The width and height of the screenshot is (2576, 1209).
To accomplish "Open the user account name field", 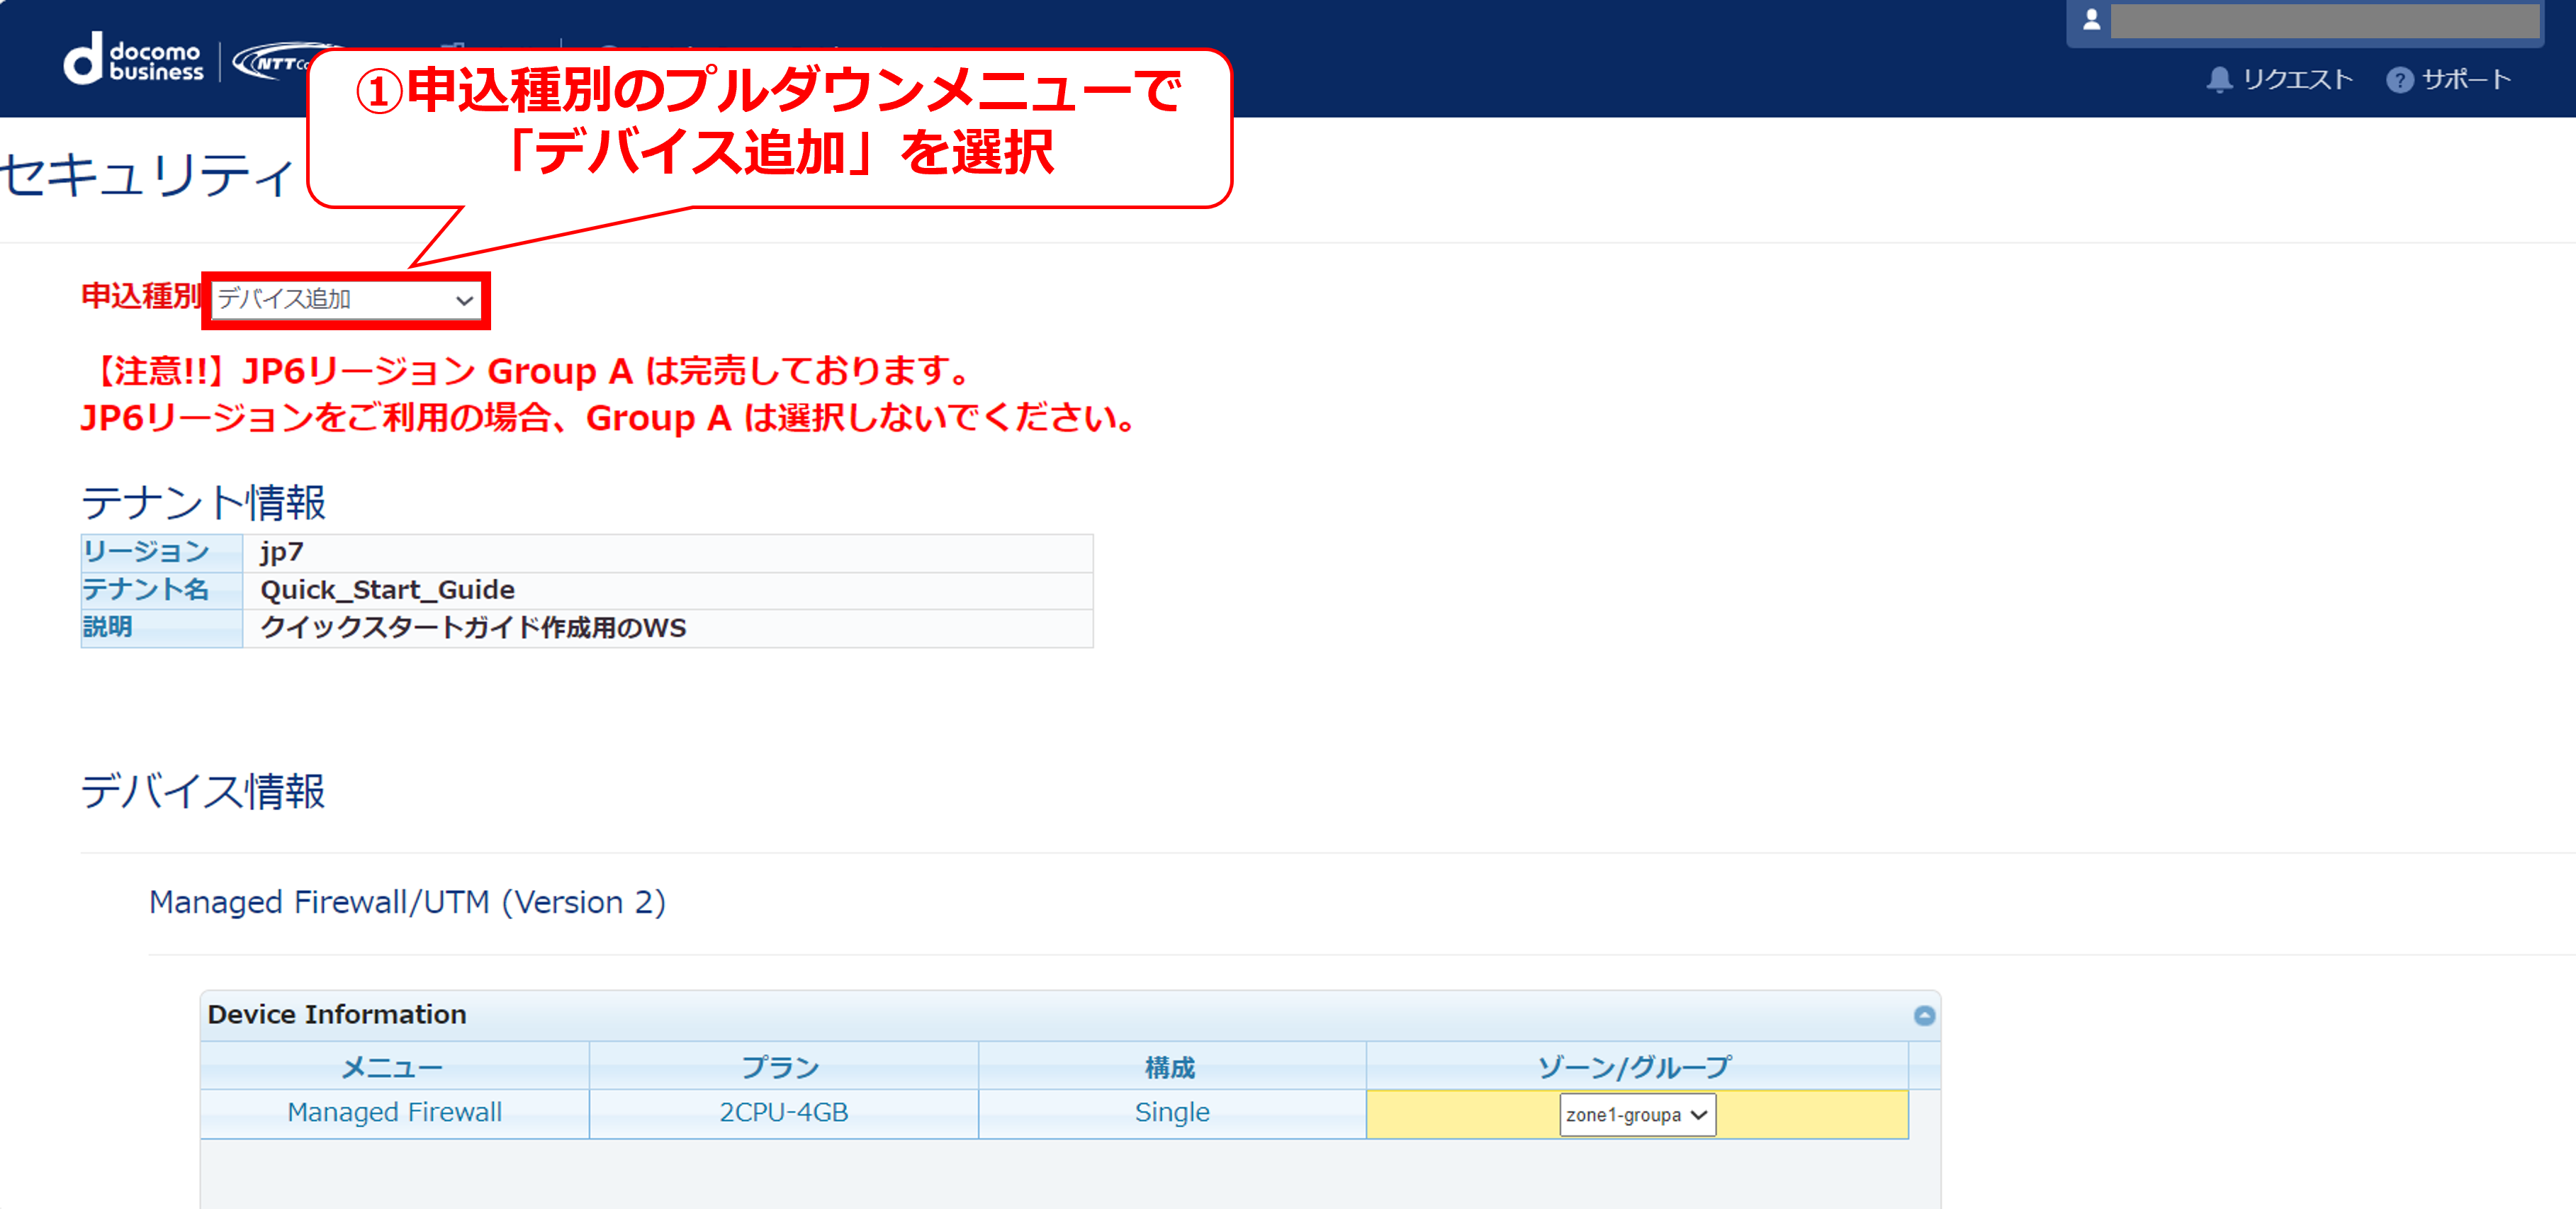I will tap(2325, 20).
